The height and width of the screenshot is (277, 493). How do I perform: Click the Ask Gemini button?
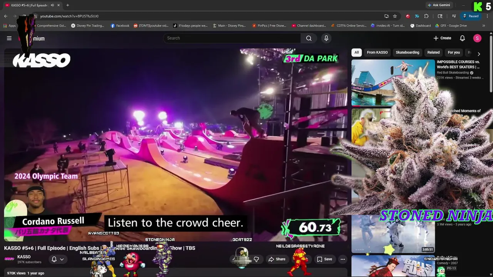tap(438, 5)
